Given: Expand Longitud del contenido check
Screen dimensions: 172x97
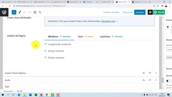Looking at the screenshot, I should coord(59,44).
